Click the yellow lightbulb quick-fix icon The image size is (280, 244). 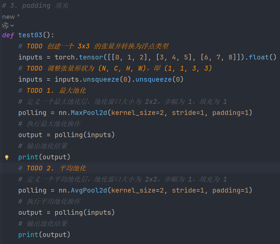(7, 157)
